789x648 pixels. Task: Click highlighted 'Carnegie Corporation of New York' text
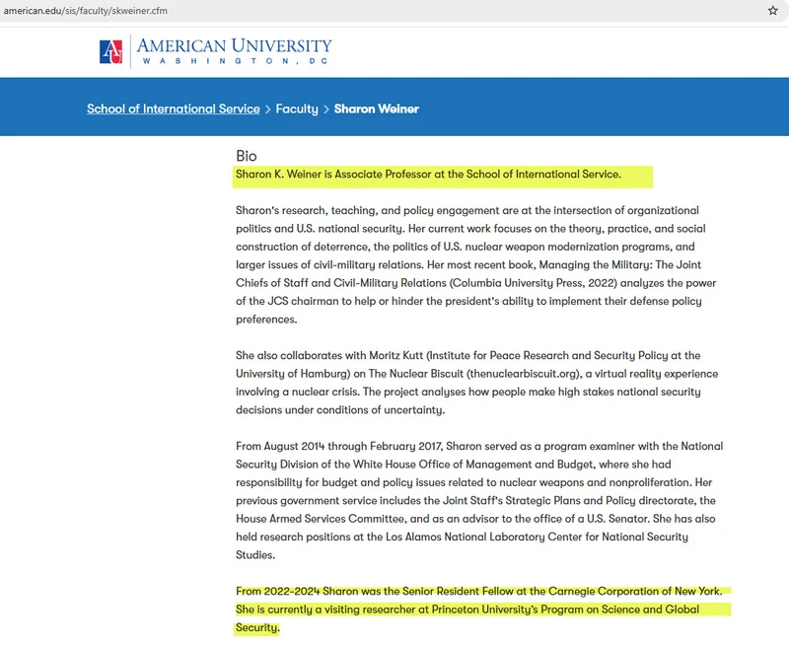pyautogui.click(x=635, y=591)
